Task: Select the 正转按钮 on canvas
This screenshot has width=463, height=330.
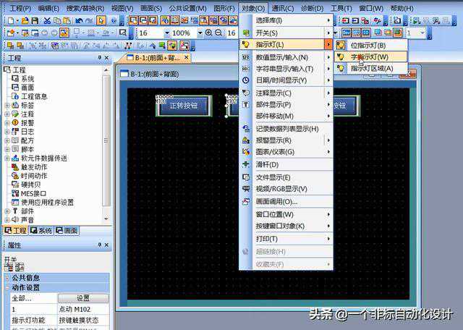Action: 184,106
